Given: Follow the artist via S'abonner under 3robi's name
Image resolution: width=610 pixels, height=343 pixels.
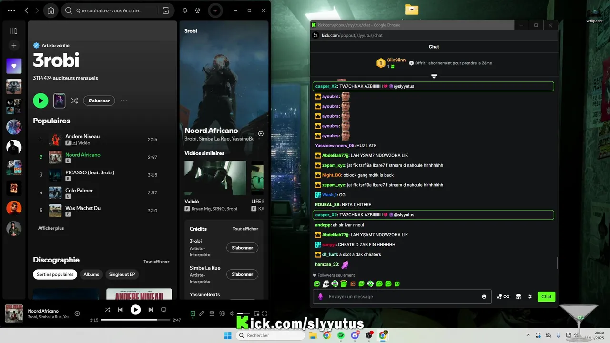Looking at the screenshot, I should click(99, 101).
